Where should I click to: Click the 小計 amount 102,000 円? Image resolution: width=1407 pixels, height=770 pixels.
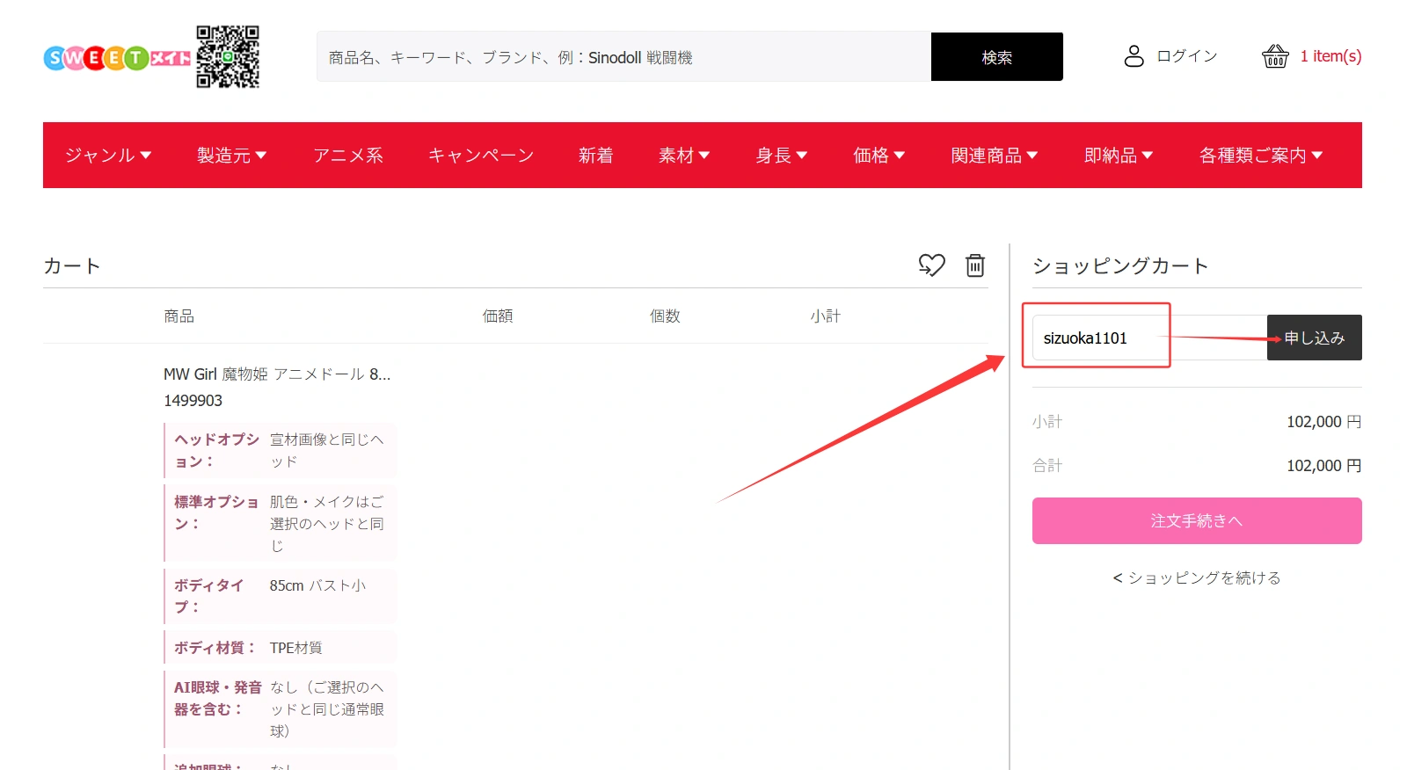(x=1323, y=422)
